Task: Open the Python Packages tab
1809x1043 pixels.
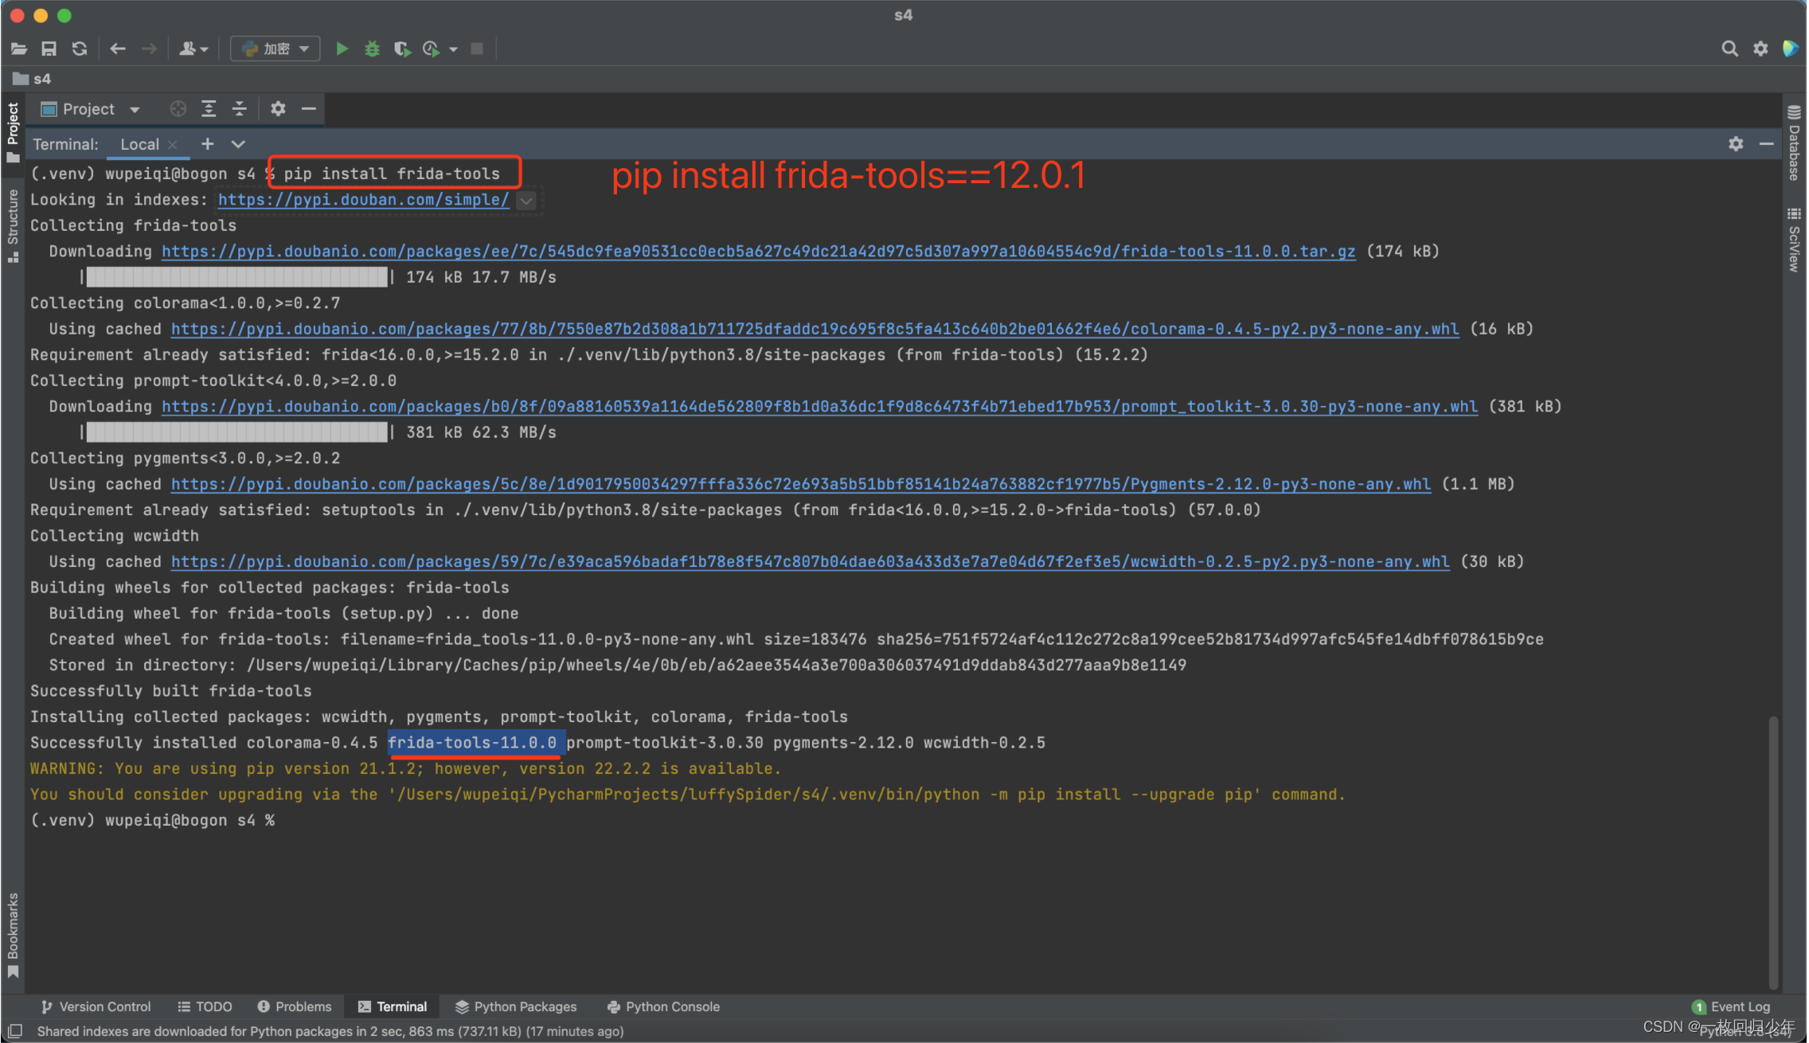Action: point(516,1006)
